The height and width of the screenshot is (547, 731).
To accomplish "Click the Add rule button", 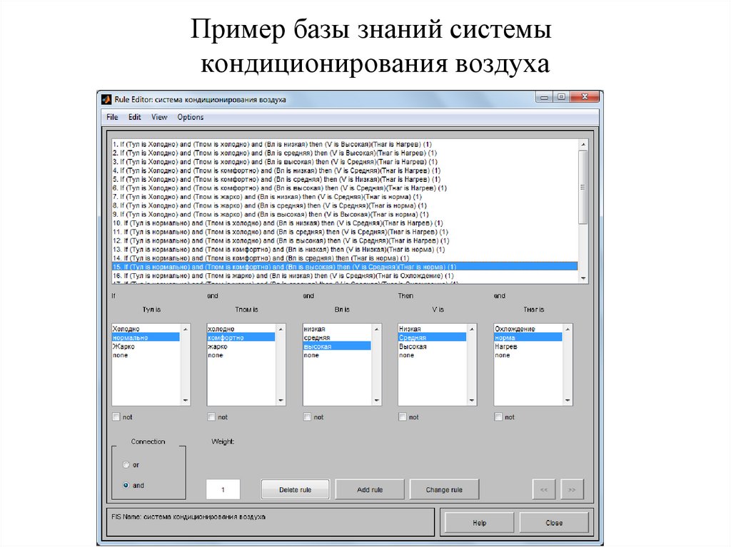I will click(370, 490).
